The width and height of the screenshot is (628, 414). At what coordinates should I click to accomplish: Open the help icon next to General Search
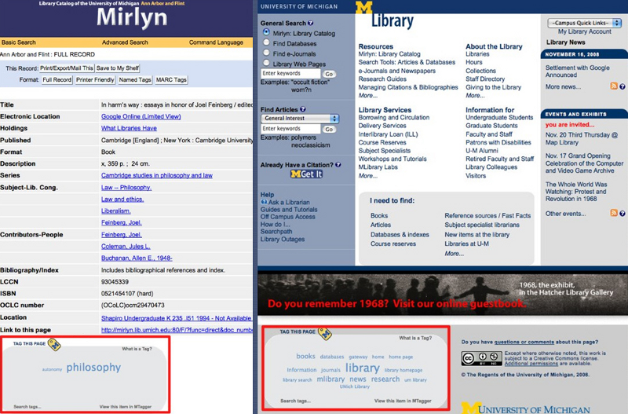[312, 24]
